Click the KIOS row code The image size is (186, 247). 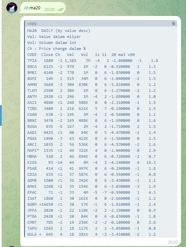(32, 162)
